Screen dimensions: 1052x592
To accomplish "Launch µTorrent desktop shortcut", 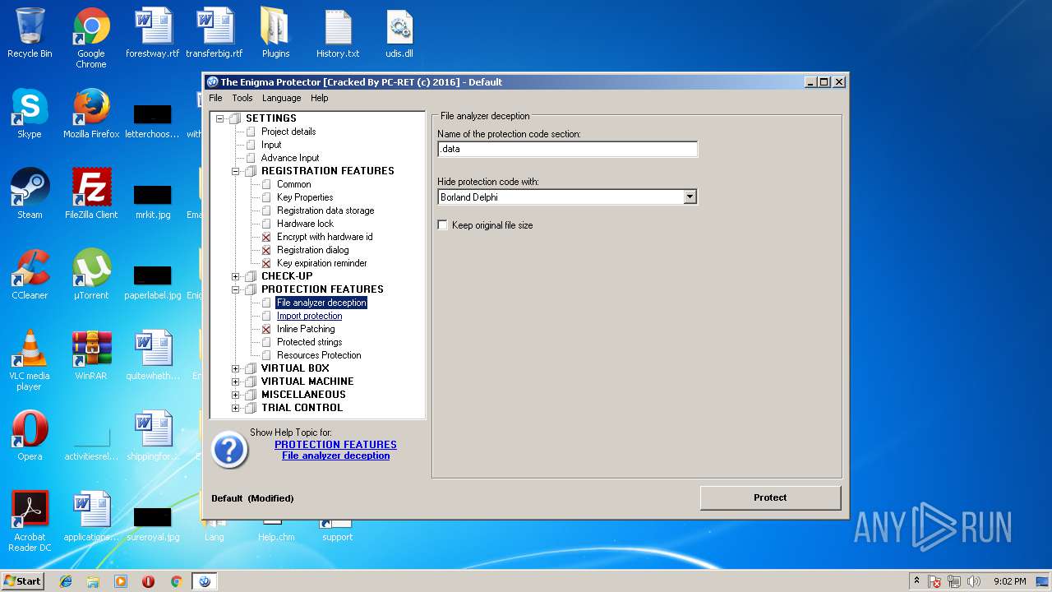I will click(x=91, y=275).
